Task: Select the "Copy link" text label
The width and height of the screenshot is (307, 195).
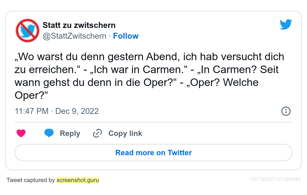Action: (x=125, y=133)
